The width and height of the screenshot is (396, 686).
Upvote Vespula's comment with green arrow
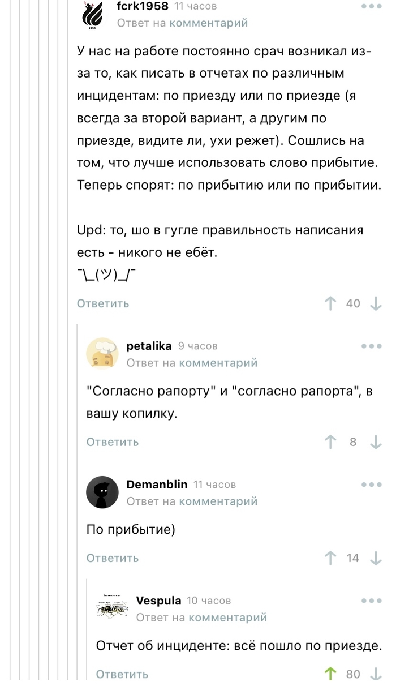coord(330,674)
